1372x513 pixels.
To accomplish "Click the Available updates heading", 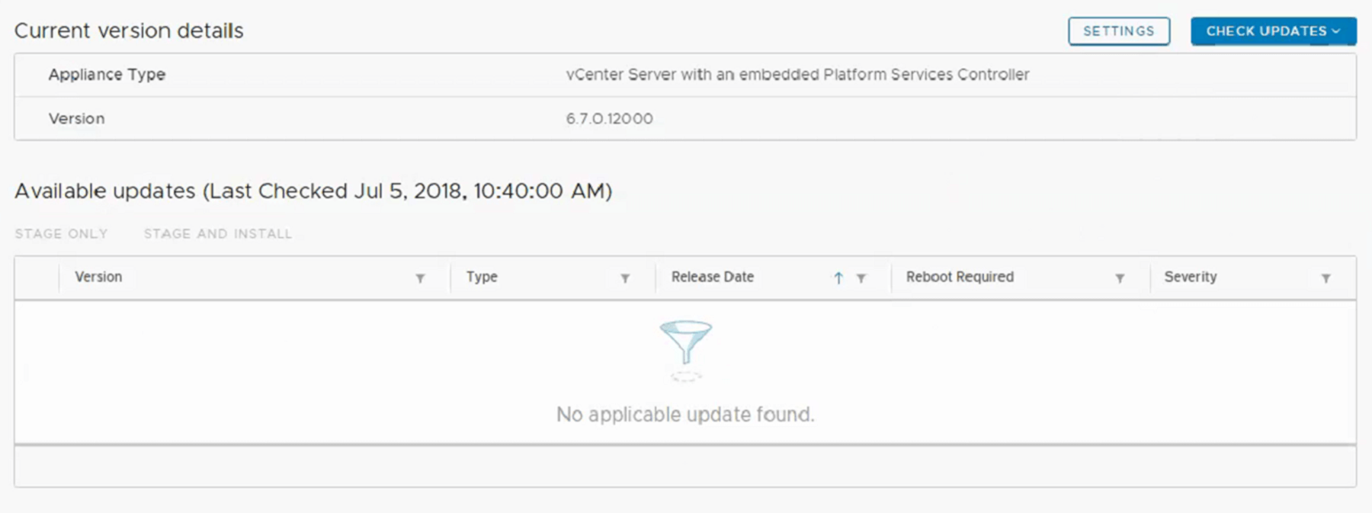I will (313, 191).
